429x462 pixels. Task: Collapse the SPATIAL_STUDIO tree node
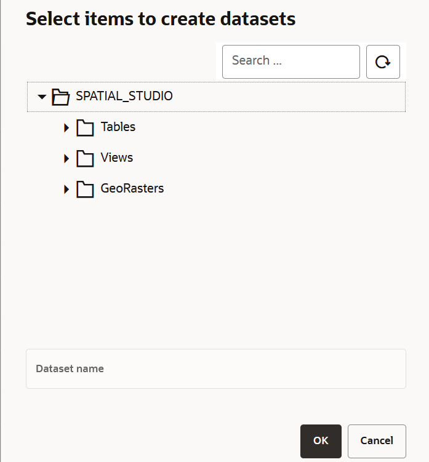(42, 97)
